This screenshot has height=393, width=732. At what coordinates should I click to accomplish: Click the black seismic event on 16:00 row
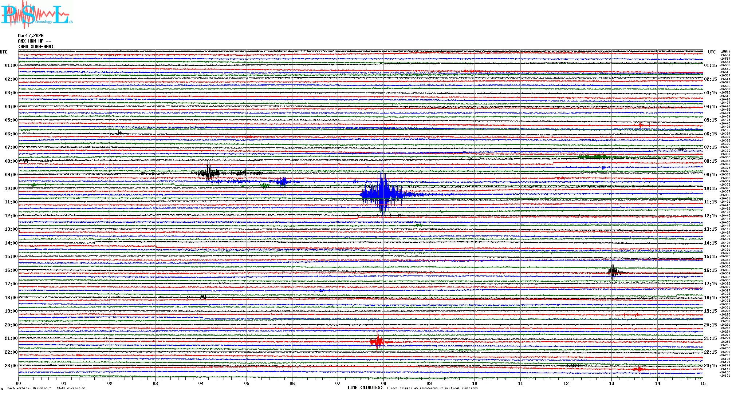pyautogui.click(x=613, y=272)
